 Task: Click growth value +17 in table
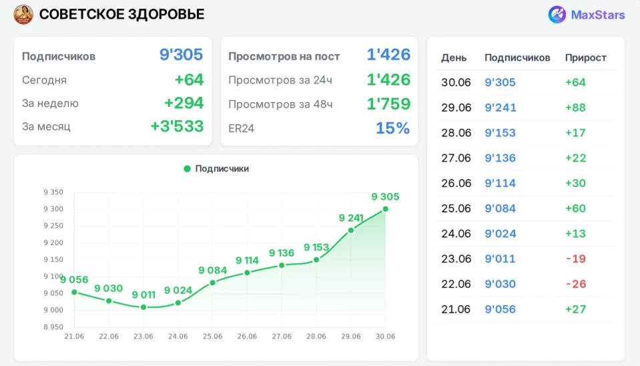tap(575, 133)
